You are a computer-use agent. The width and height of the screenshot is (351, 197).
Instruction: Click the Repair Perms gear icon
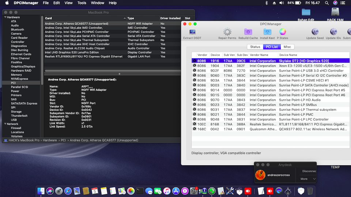click(227, 32)
